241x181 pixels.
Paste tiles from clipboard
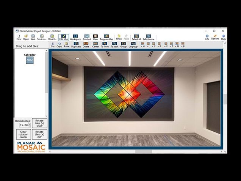67,45
